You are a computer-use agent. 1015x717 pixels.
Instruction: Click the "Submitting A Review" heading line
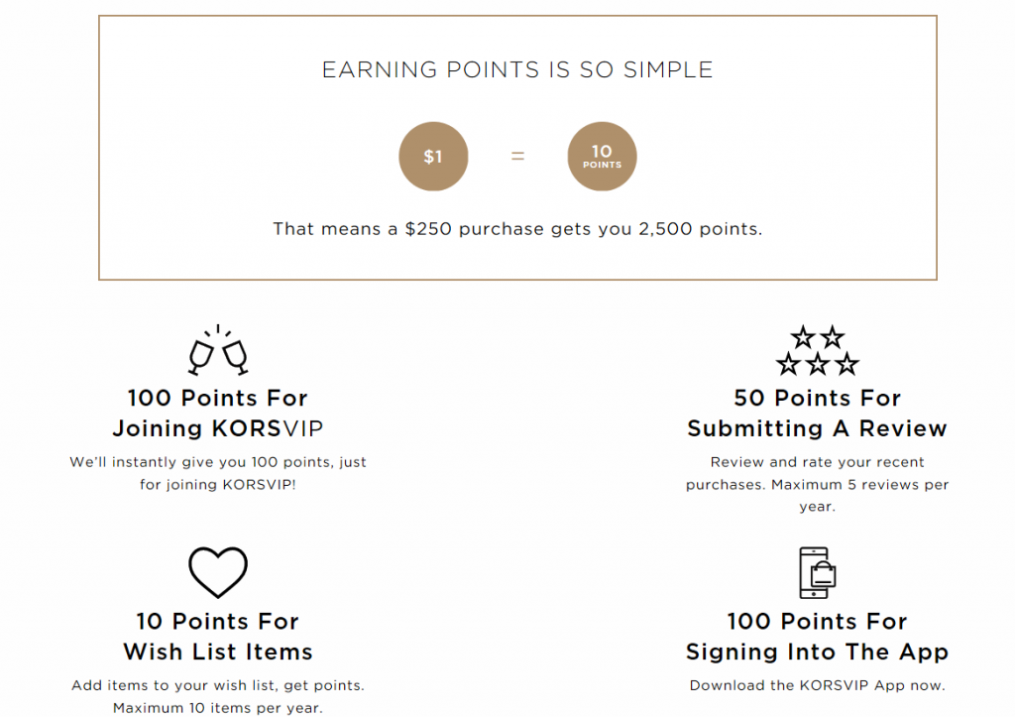coord(818,429)
